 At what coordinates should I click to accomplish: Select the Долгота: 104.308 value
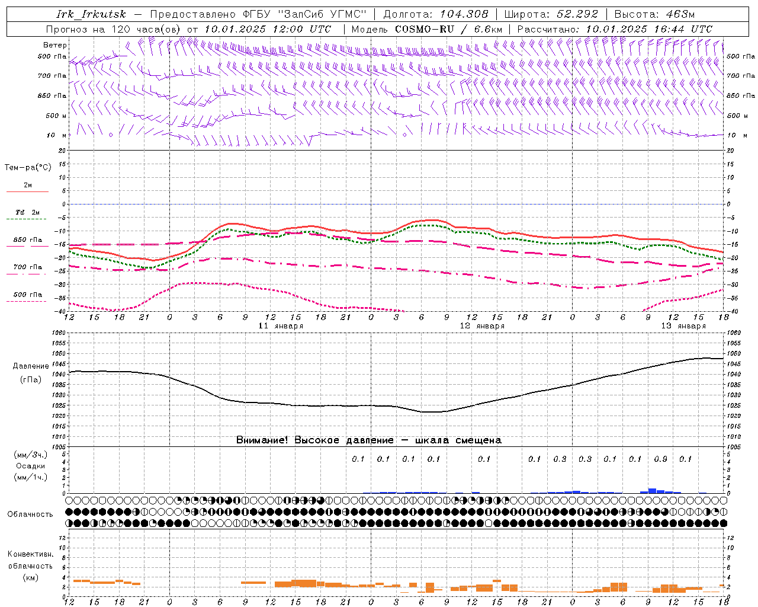(x=436, y=14)
